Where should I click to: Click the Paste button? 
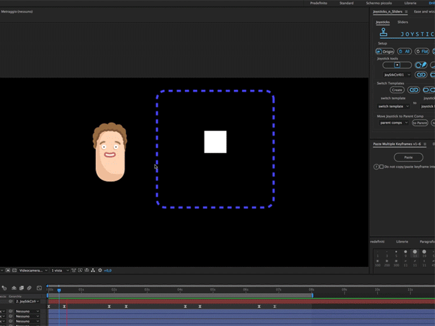[408, 157]
